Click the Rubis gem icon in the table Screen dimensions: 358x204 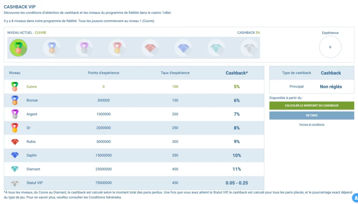(x=15, y=142)
